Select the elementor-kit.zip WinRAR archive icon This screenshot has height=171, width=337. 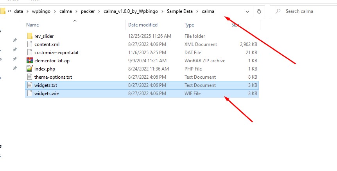(x=30, y=61)
